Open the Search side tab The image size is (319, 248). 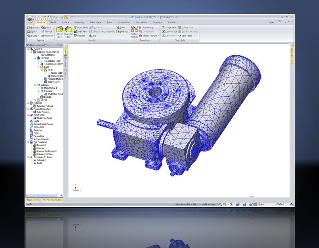tap(66, 73)
